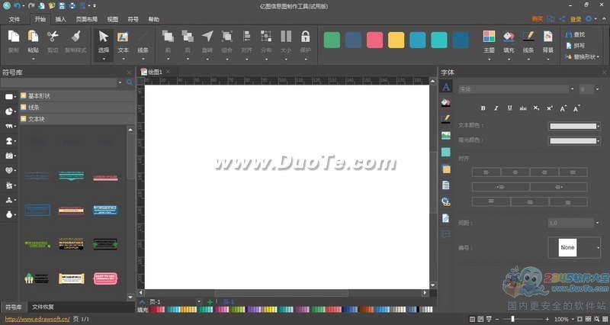Viewport: 610px width, 325px height.
Task: Toggle subscript formatting in font panel
Action: click(536, 108)
